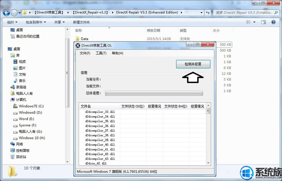Screen dimensions: 282x181
Task: Click the change view icon in Explorer toolbar
Action: pyautogui.click(x=248, y=22)
